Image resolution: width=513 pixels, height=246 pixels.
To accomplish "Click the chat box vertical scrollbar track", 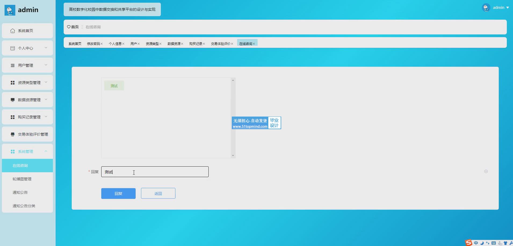I will 233,118.
